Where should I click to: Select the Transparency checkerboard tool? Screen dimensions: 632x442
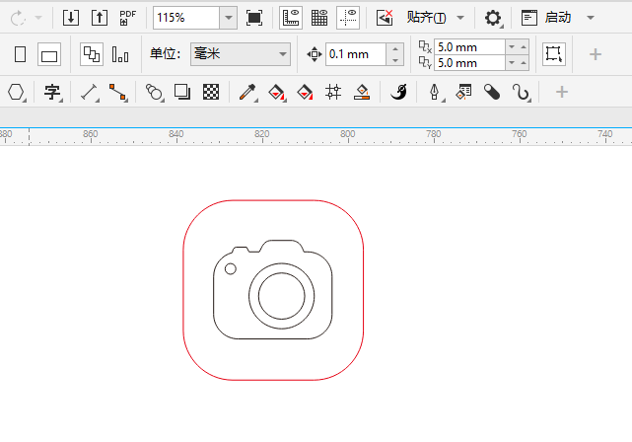(x=211, y=93)
